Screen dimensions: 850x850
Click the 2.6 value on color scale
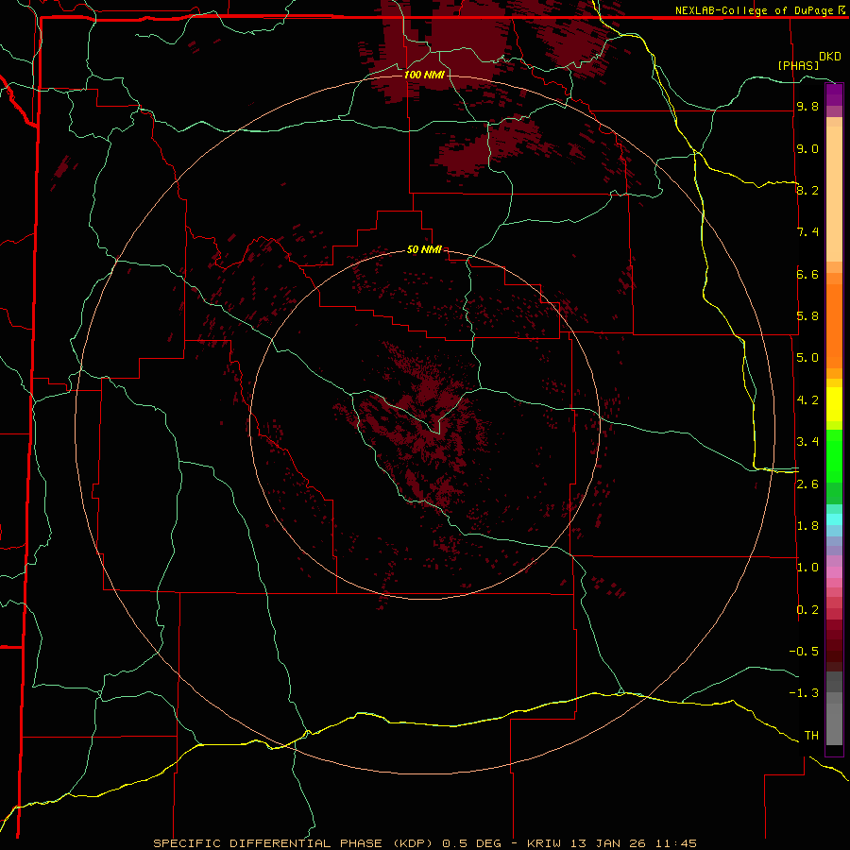(x=807, y=484)
